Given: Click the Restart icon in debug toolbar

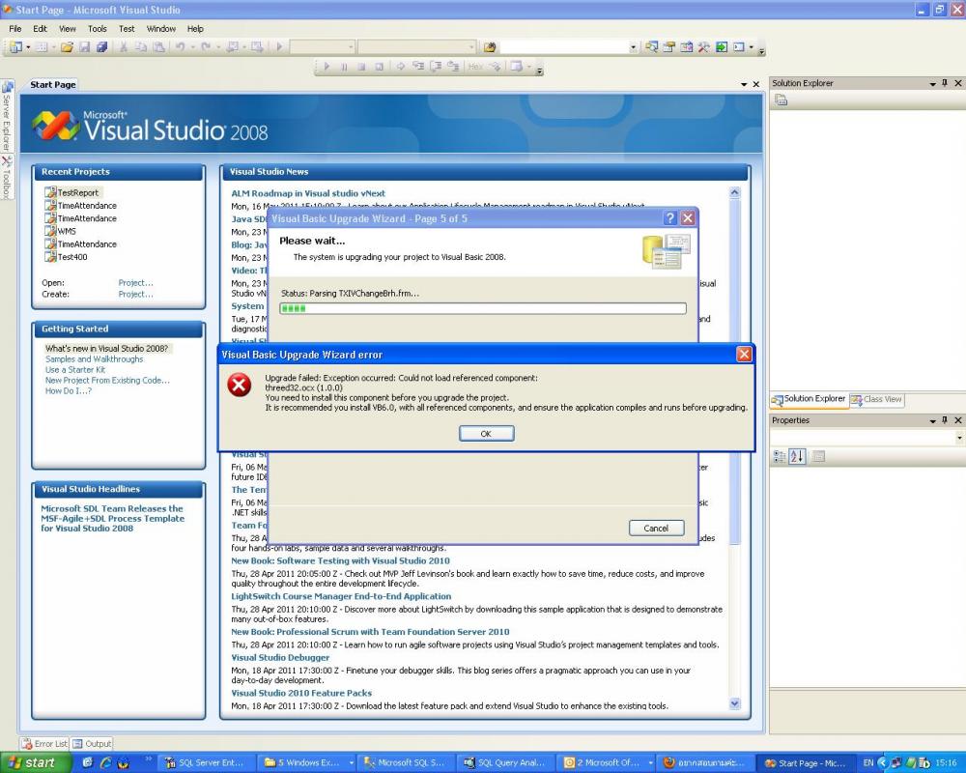Looking at the screenshot, I should (380, 67).
